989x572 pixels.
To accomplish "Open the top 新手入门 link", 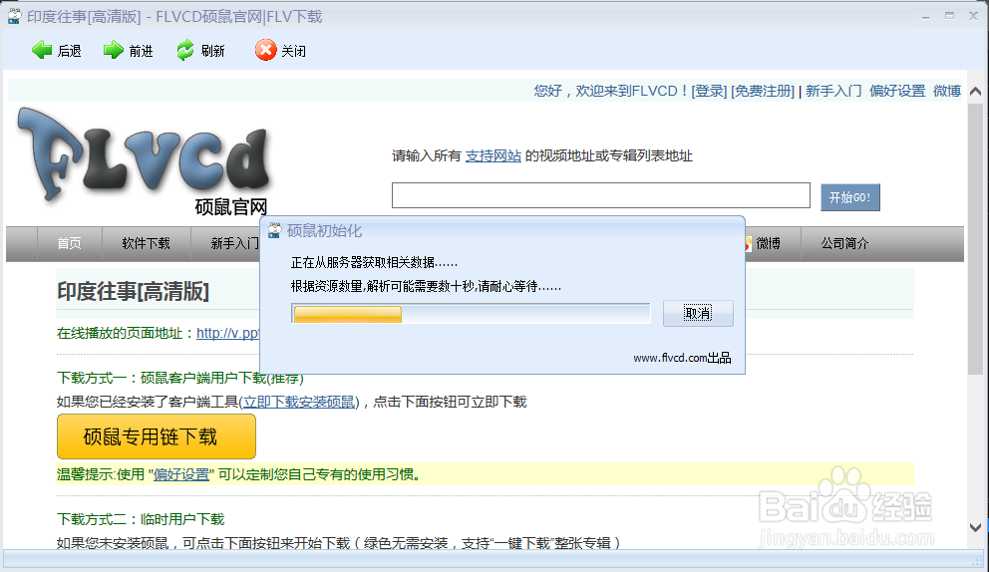I will [833, 91].
